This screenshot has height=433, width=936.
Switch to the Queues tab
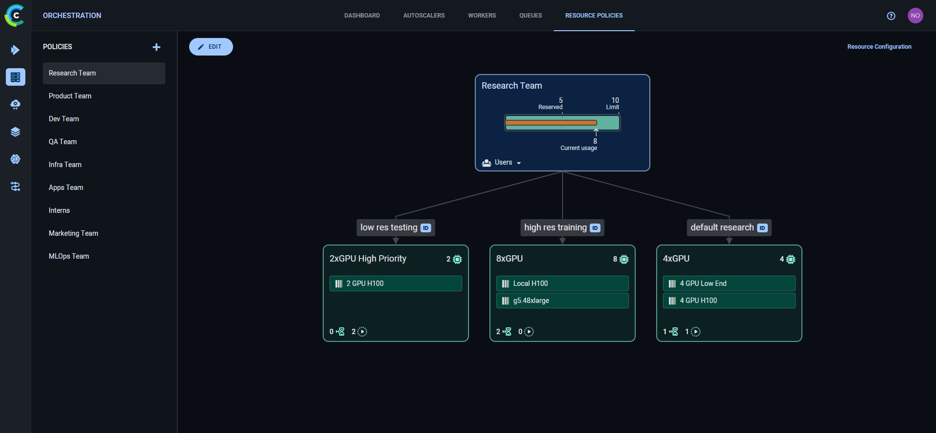530,16
